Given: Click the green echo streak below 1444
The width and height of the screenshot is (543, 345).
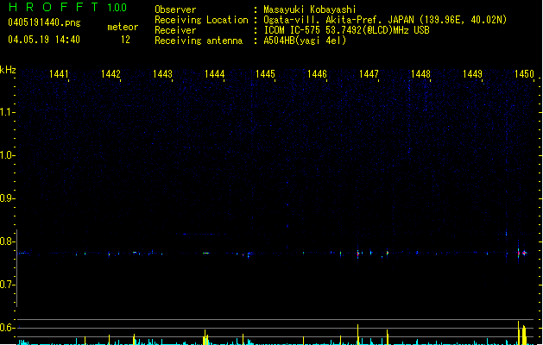Looking at the screenshot, I should (206, 253).
